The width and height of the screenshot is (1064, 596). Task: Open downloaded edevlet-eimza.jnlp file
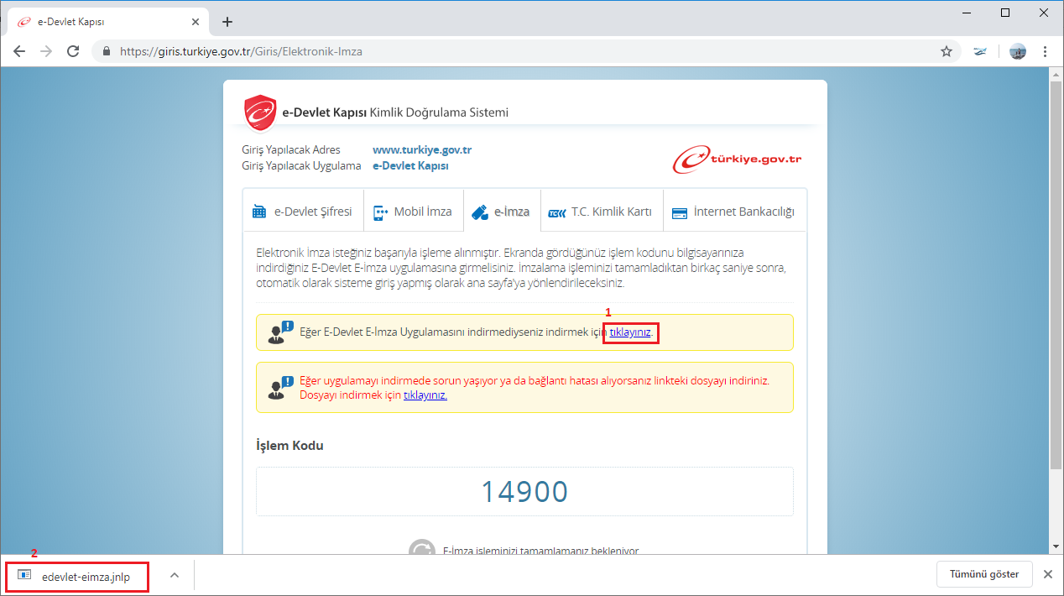(77, 576)
